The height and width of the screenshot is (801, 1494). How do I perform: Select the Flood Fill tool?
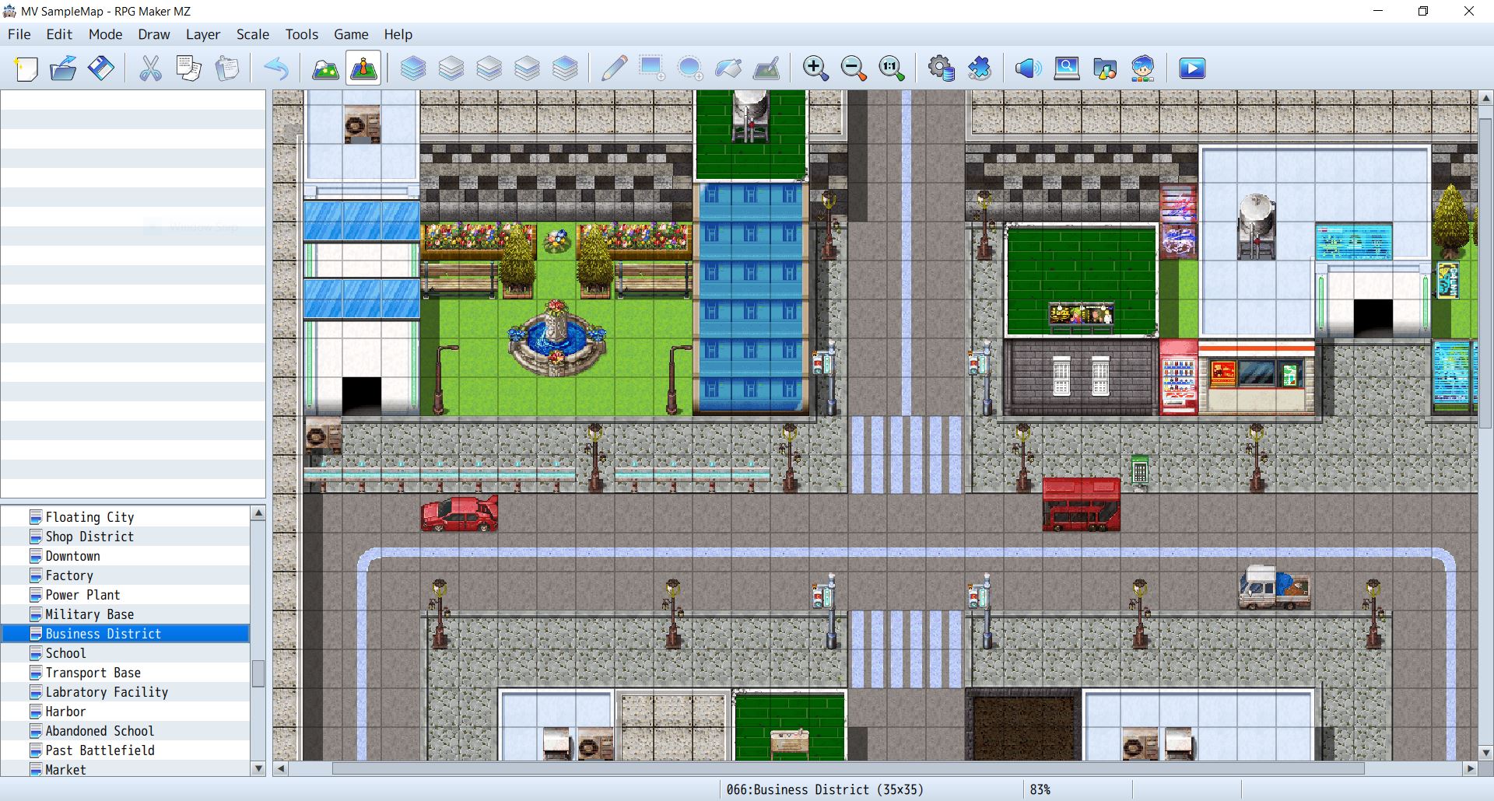[728, 68]
